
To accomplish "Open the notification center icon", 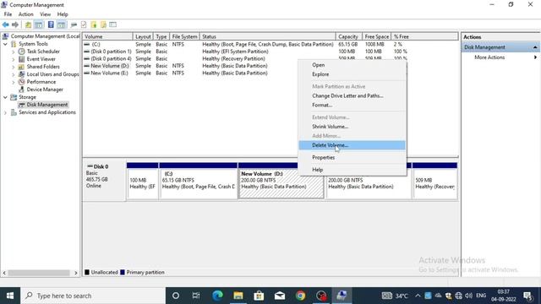I will [527, 296].
